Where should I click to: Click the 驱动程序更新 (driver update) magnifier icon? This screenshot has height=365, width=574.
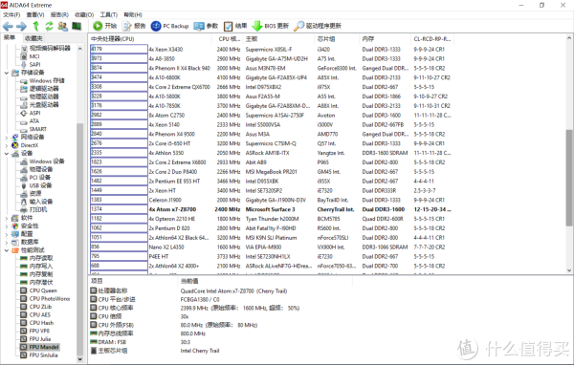[299, 26]
